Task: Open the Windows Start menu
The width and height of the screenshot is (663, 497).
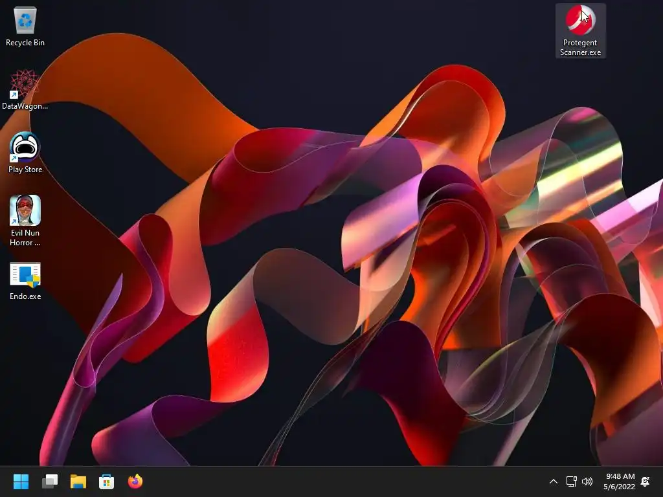Action: click(x=21, y=481)
